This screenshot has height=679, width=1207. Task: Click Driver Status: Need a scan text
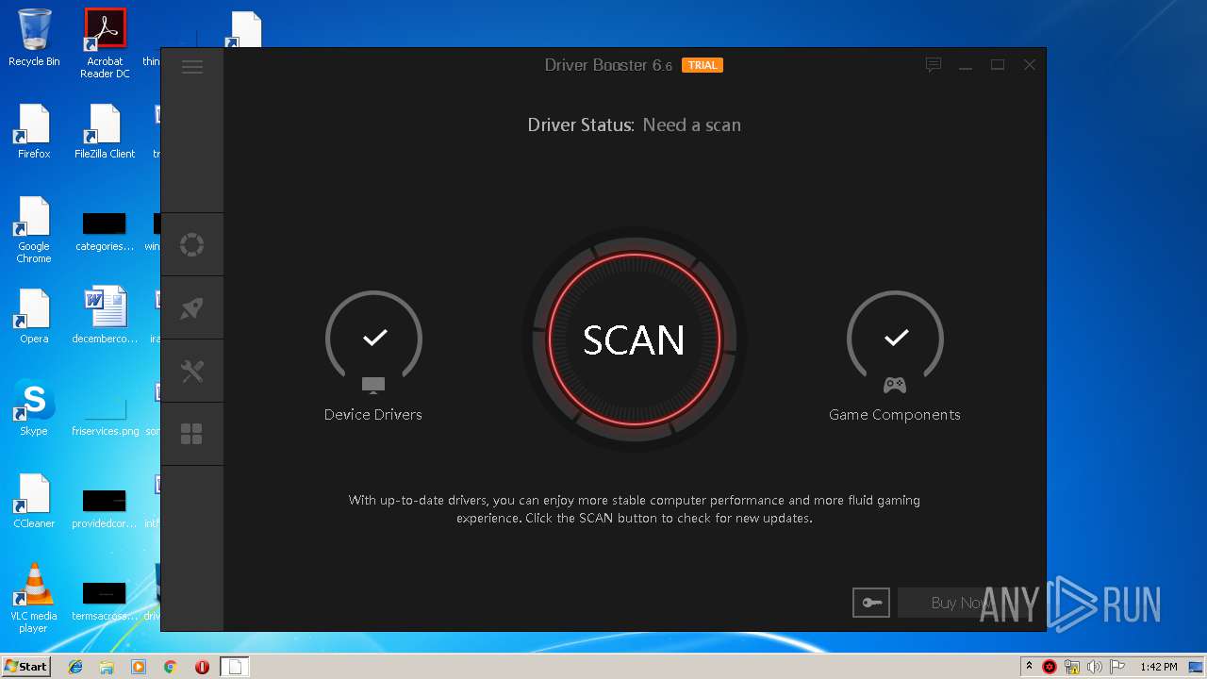point(634,125)
